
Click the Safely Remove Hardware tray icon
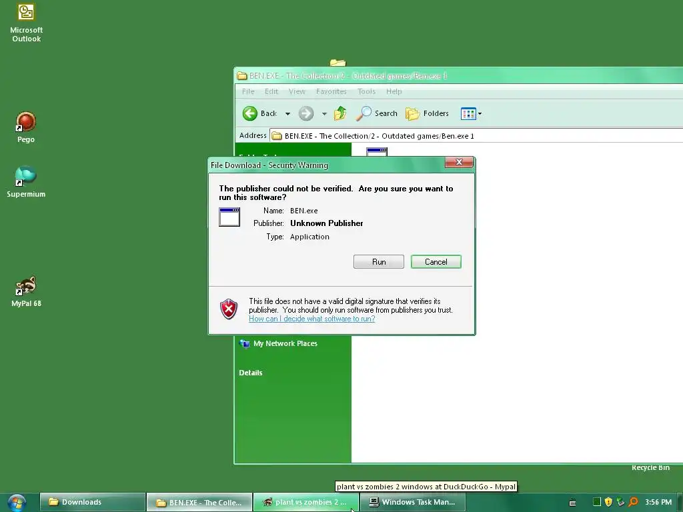click(621, 502)
